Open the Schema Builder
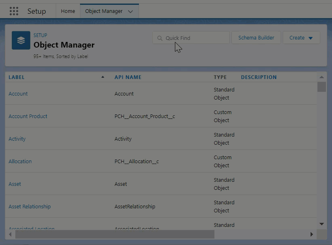 pyautogui.click(x=256, y=38)
